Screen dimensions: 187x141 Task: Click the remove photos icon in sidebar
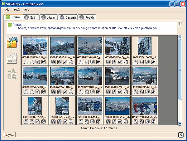point(12,58)
